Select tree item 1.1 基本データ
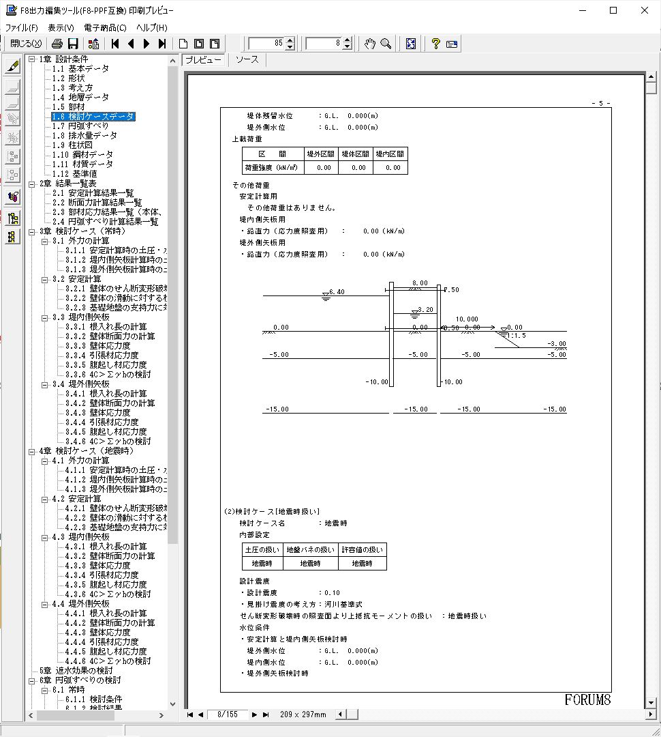 pos(80,69)
